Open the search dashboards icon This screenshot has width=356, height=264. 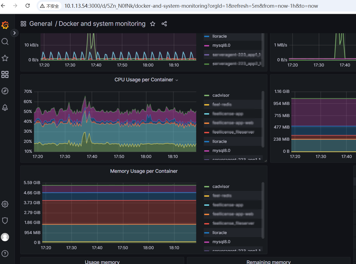[5, 41]
